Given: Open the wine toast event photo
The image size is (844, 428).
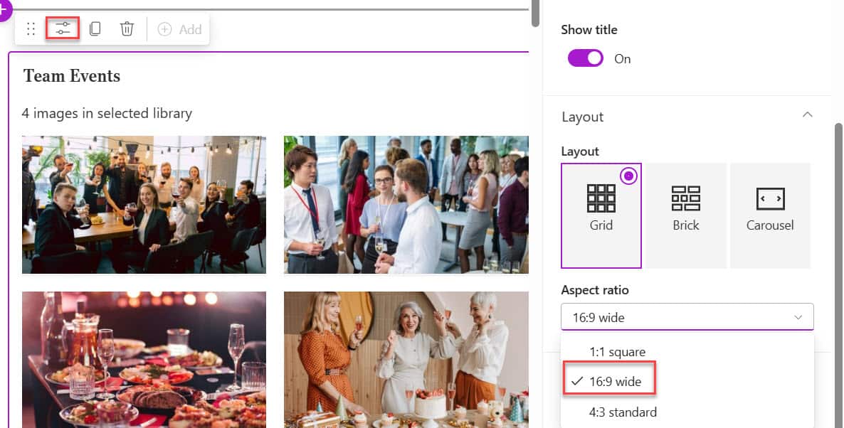Looking at the screenshot, I should 144,204.
